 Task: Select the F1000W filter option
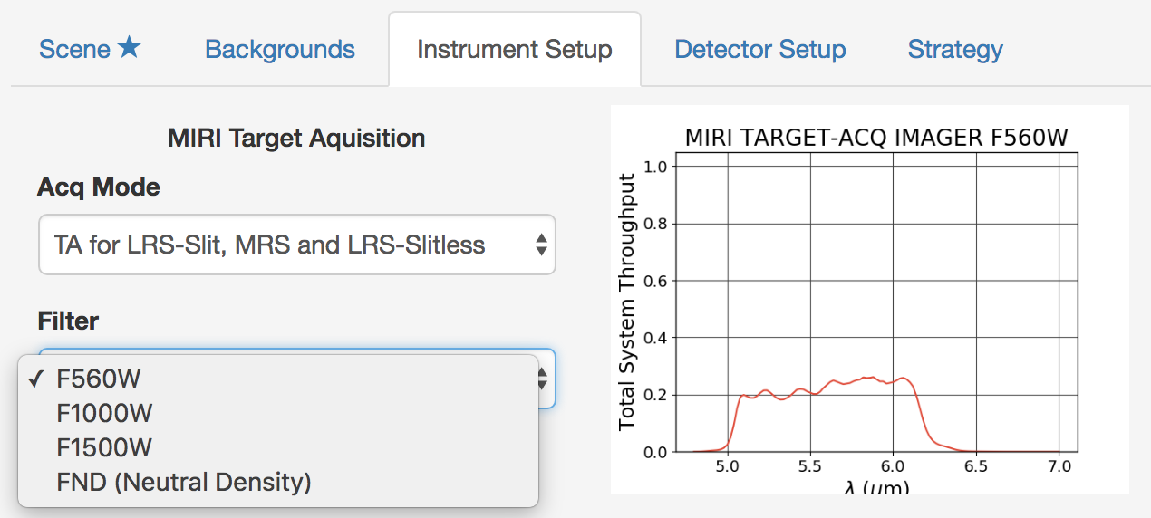coord(104,413)
